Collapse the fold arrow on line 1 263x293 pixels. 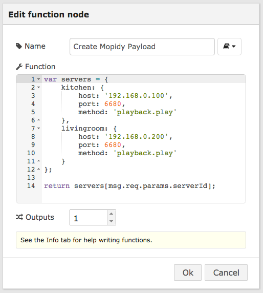coord(39,79)
